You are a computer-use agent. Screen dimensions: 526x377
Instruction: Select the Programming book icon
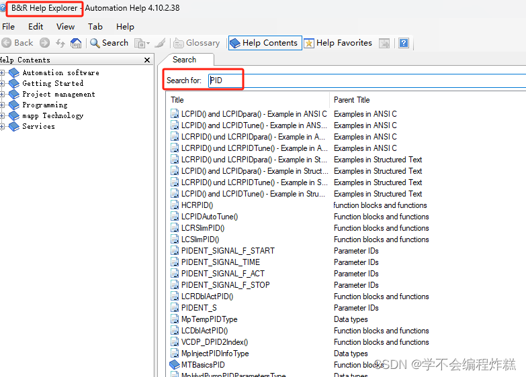coord(14,105)
